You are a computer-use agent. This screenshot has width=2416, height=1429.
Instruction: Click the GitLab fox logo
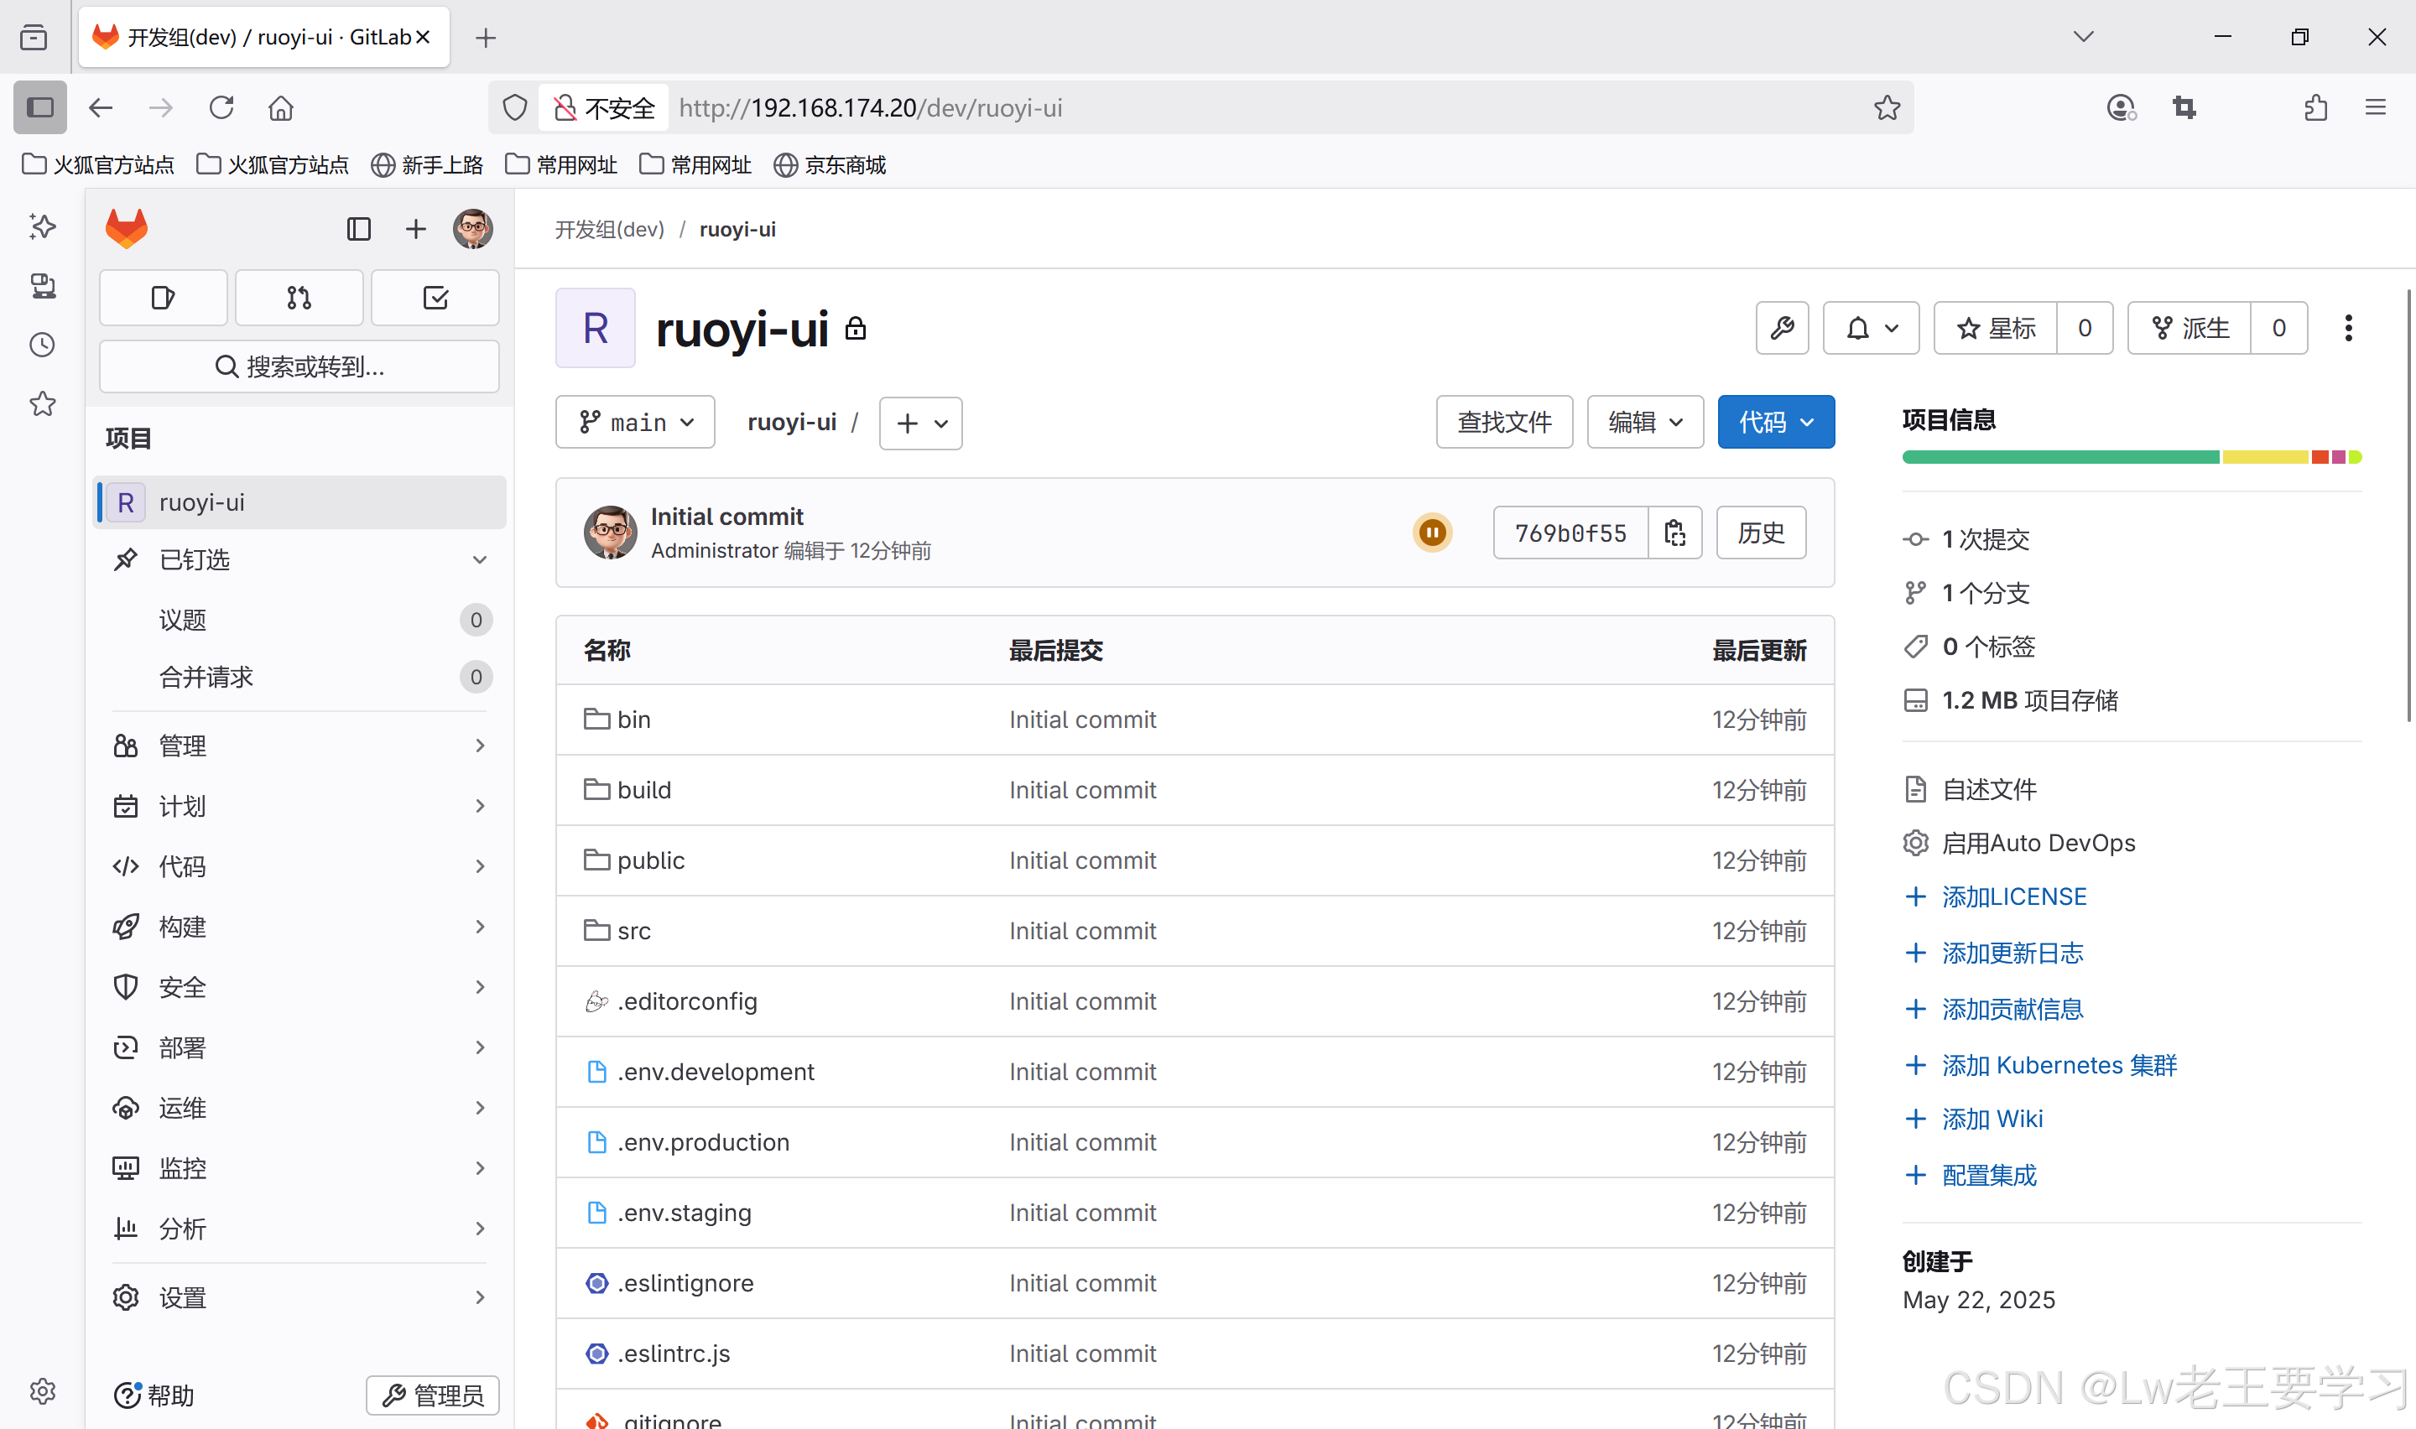coord(126,229)
